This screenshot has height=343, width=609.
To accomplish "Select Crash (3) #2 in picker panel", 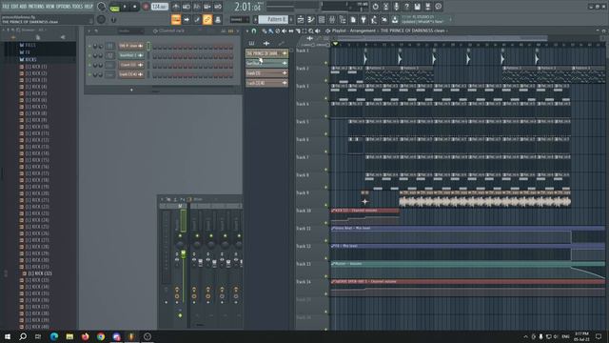I will (x=266, y=83).
